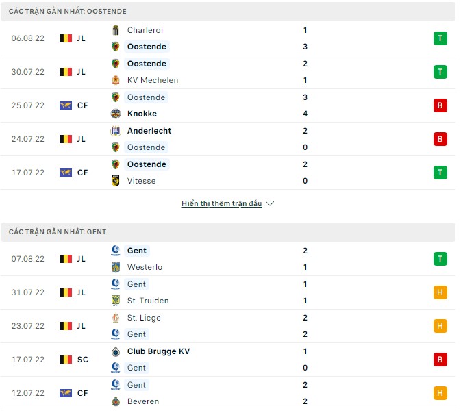Click the Westerlo club crest icon

(115, 267)
